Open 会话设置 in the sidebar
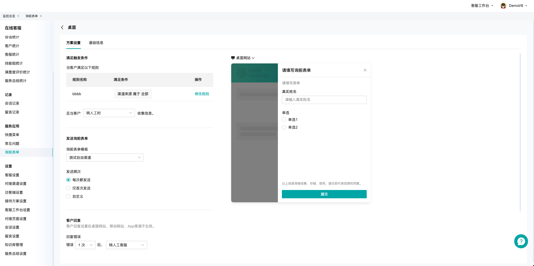Image resolution: width=534 pixels, height=266 pixels. pos(12,227)
